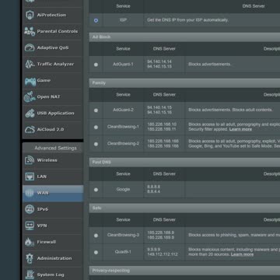Viewport: 280px width, 280px height.
Task: Click the System Log notepad icon
Action: [30, 275]
